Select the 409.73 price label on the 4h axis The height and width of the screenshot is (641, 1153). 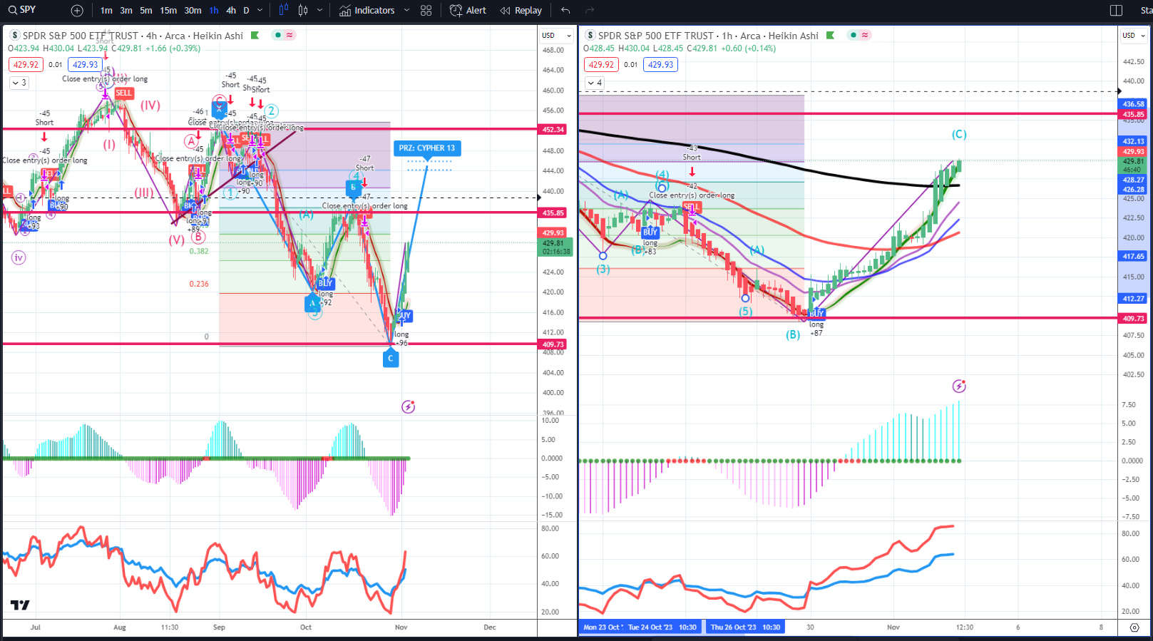tap(553, 344)
